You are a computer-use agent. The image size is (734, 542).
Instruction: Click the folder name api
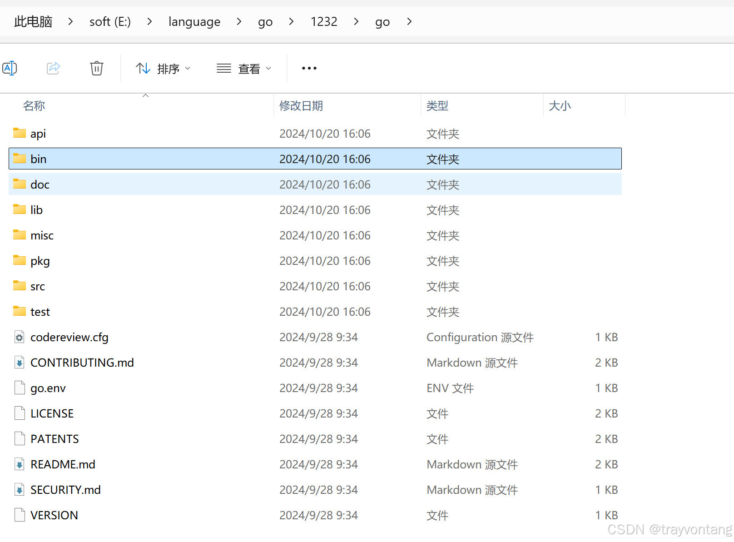[x=38, y=134]
